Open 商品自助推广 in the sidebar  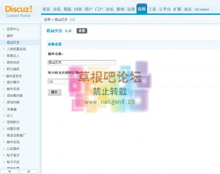tap(16, 135)
